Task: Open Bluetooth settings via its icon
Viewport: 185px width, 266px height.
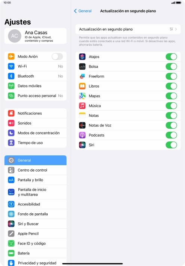Action: [11, 76]
